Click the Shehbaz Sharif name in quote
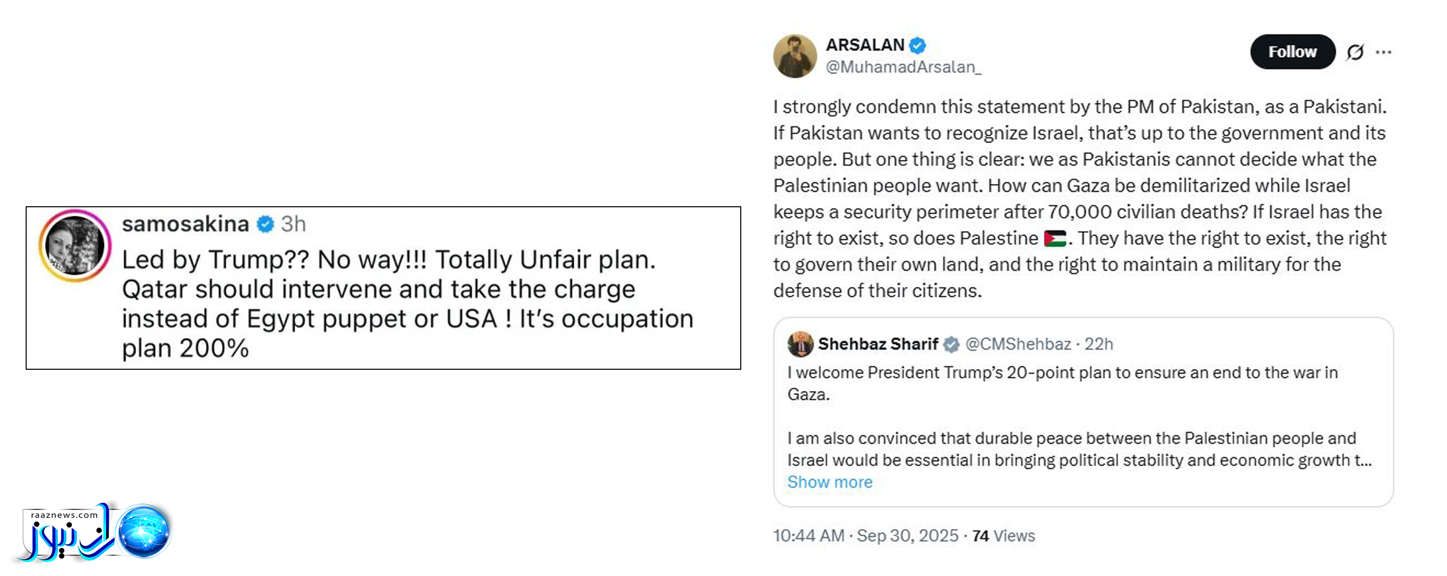This screenshot has height=576, width=1447. [878, 343]
